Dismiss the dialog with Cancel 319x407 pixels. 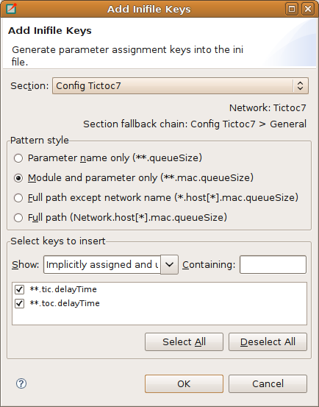(x=268, y=383)
